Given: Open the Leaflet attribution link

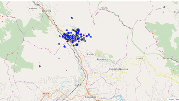Looking at the screenshot, I should pyautogui.click(x=171, y=99).
